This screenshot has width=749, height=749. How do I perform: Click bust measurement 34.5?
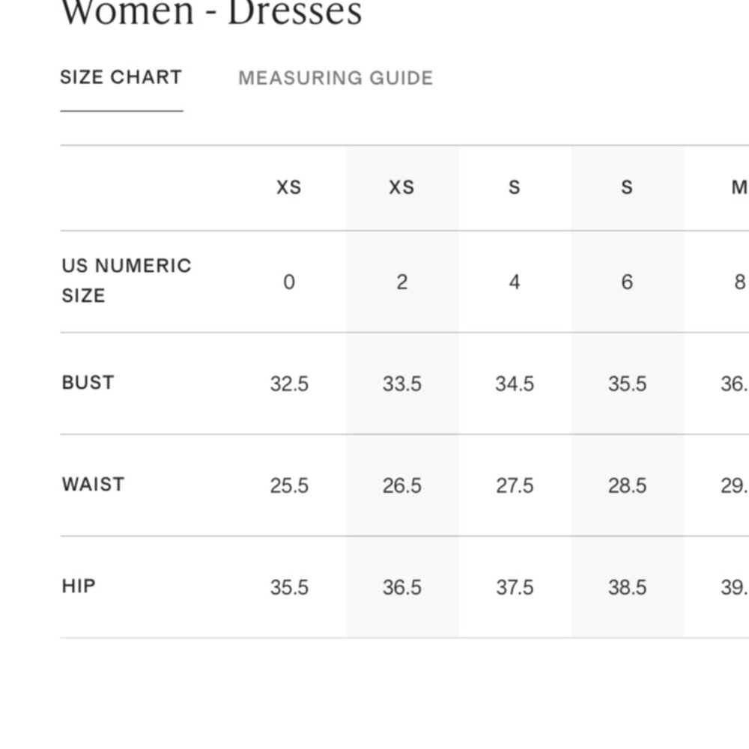(x=515, y=383)
